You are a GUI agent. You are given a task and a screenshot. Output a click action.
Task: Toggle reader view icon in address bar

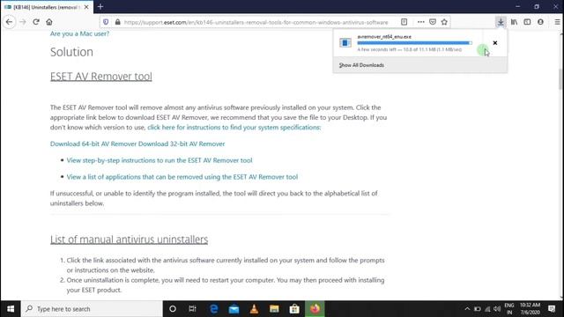404,22
